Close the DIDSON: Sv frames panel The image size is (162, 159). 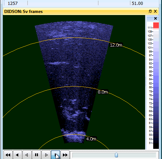click(155, 11)
